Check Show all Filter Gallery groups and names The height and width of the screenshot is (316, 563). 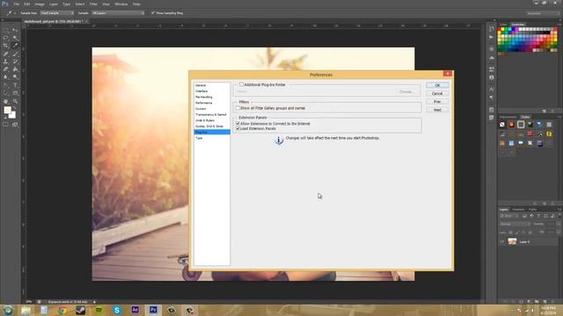[238, 108]
